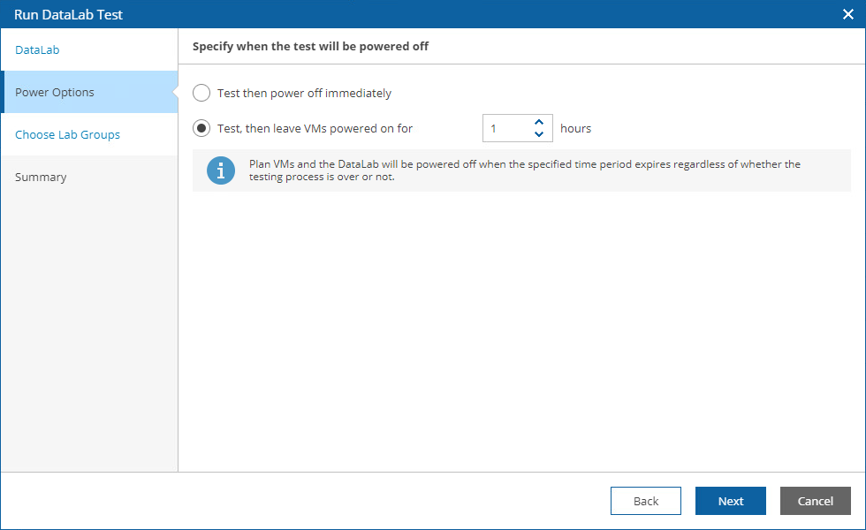
Task: Click the 'hours' label beside the spinner
Action: coord(575,128)
